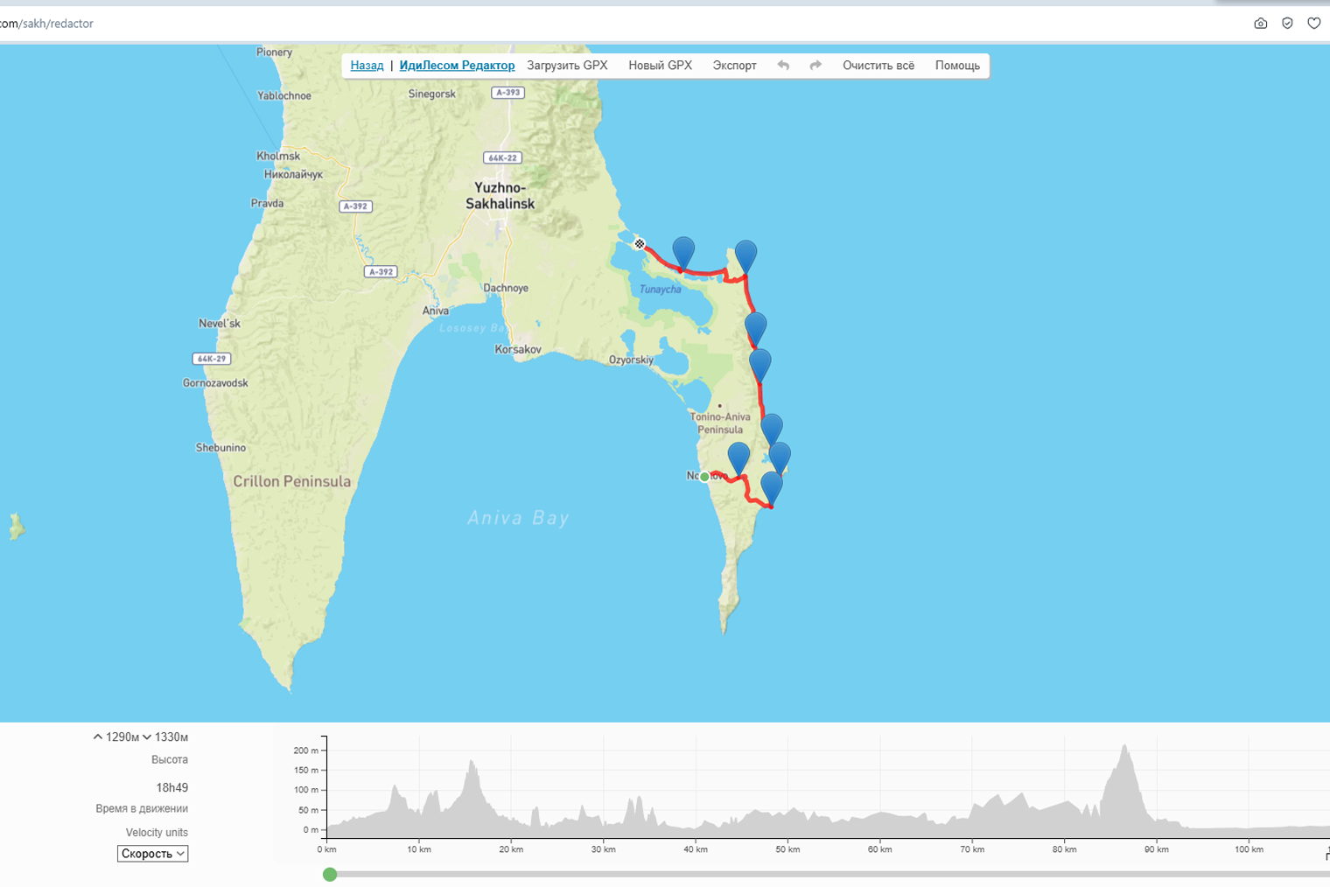The height and width of the screenshot is (887, 1330).
Task: Open the Экспорт menu item
Action: coord(734,66)
